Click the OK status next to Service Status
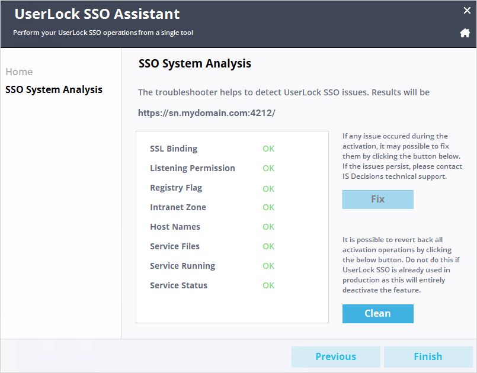This screenshot has width=477, height=373. click(x=268, y=285)
